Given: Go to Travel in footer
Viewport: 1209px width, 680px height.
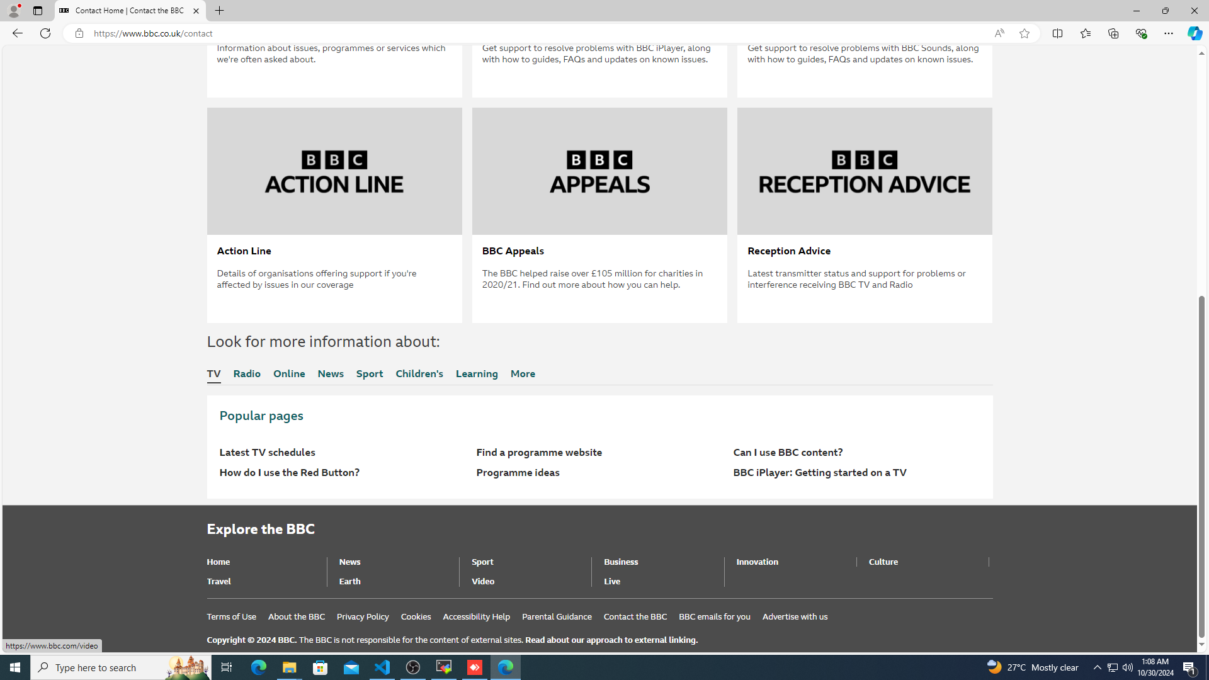Looking at the screenshot, I should pyautogui.click(x=219, y=582).
